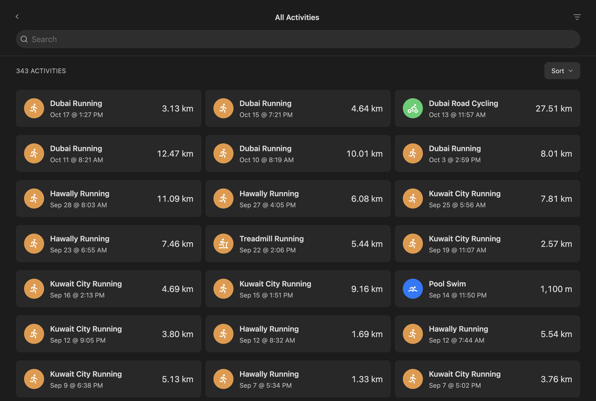Select the 12.47 km distance value
596x401 pixels.
pos(175,154)
